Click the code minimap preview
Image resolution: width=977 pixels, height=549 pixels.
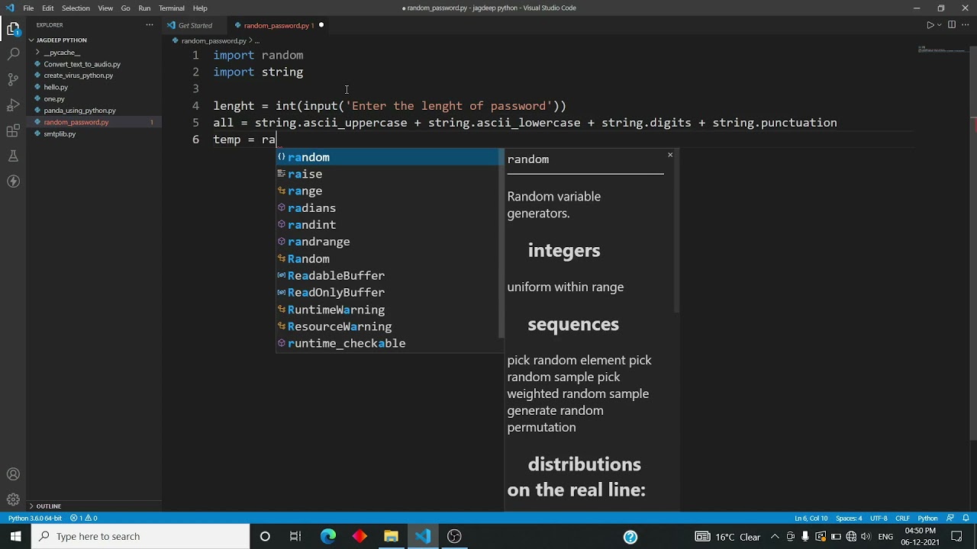tap(943, 50)
